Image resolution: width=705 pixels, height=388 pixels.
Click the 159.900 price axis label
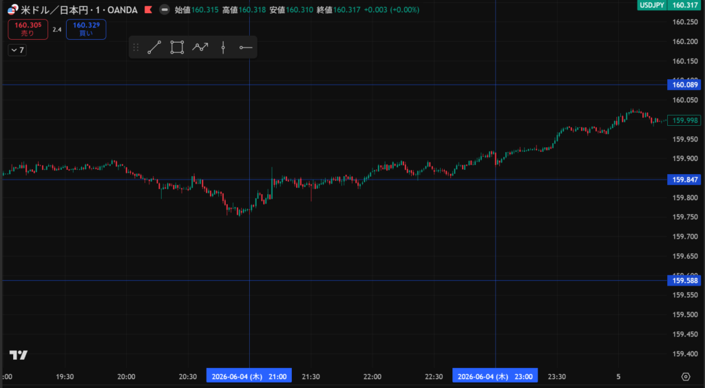point(685,158)
